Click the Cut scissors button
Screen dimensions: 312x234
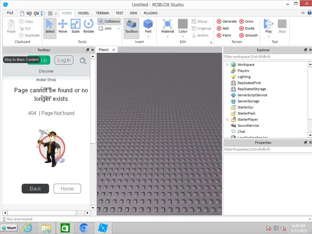(x=25, y=28)
